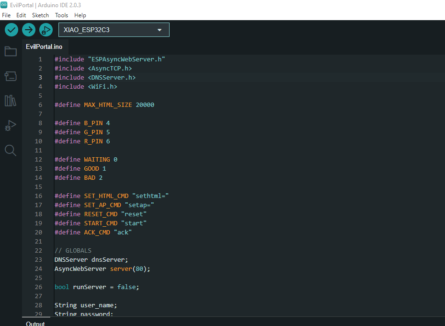The image size is (445, 326).
Task: Click the "setap=" string
Action: 139,205
